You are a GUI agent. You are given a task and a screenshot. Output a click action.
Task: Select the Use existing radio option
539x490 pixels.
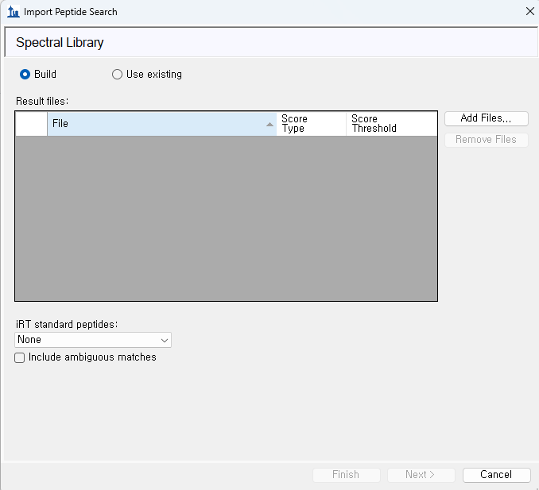click(x=118, y=75)
